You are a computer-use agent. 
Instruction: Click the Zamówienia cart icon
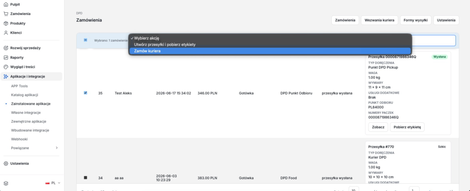(6, 14)
